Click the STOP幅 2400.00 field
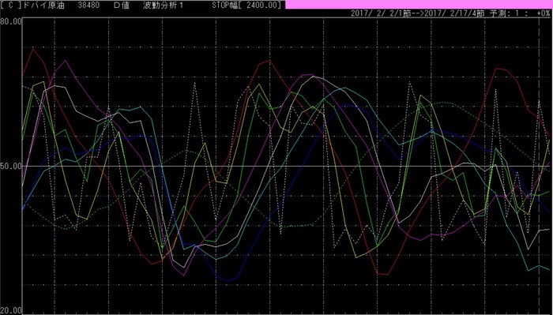The width and height of the screenshot is (553, 315). click(247, 5)
